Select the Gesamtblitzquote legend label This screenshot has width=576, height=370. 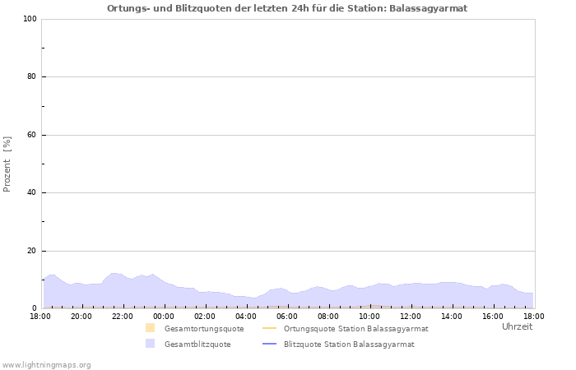point(197,345)
